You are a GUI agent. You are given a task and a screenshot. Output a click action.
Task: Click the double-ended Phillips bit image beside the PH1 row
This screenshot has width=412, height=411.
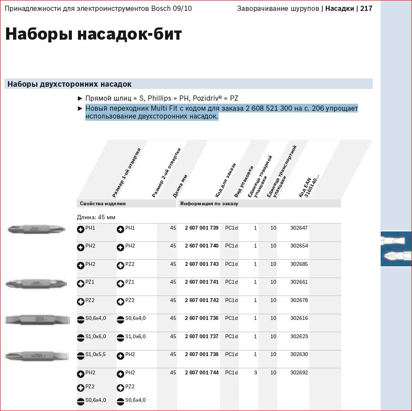pos(36,229)
